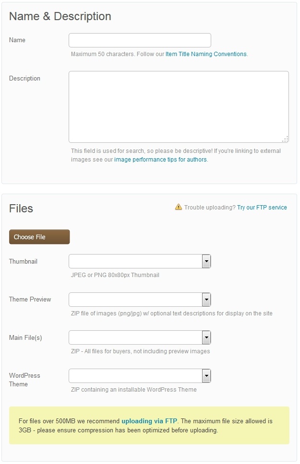Click the Theme Preview field label
The height and width of the screenshot is (464, 300).
click(x=30, y=300)
